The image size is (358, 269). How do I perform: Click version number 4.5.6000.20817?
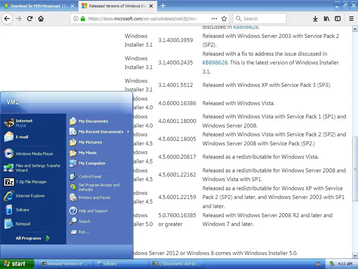tap(177, 157)
